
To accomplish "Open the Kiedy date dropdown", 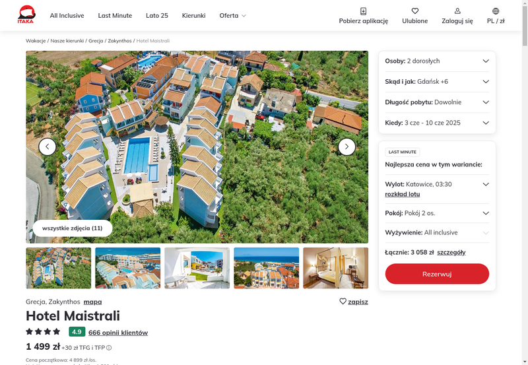I will click(x=437, y=123).
